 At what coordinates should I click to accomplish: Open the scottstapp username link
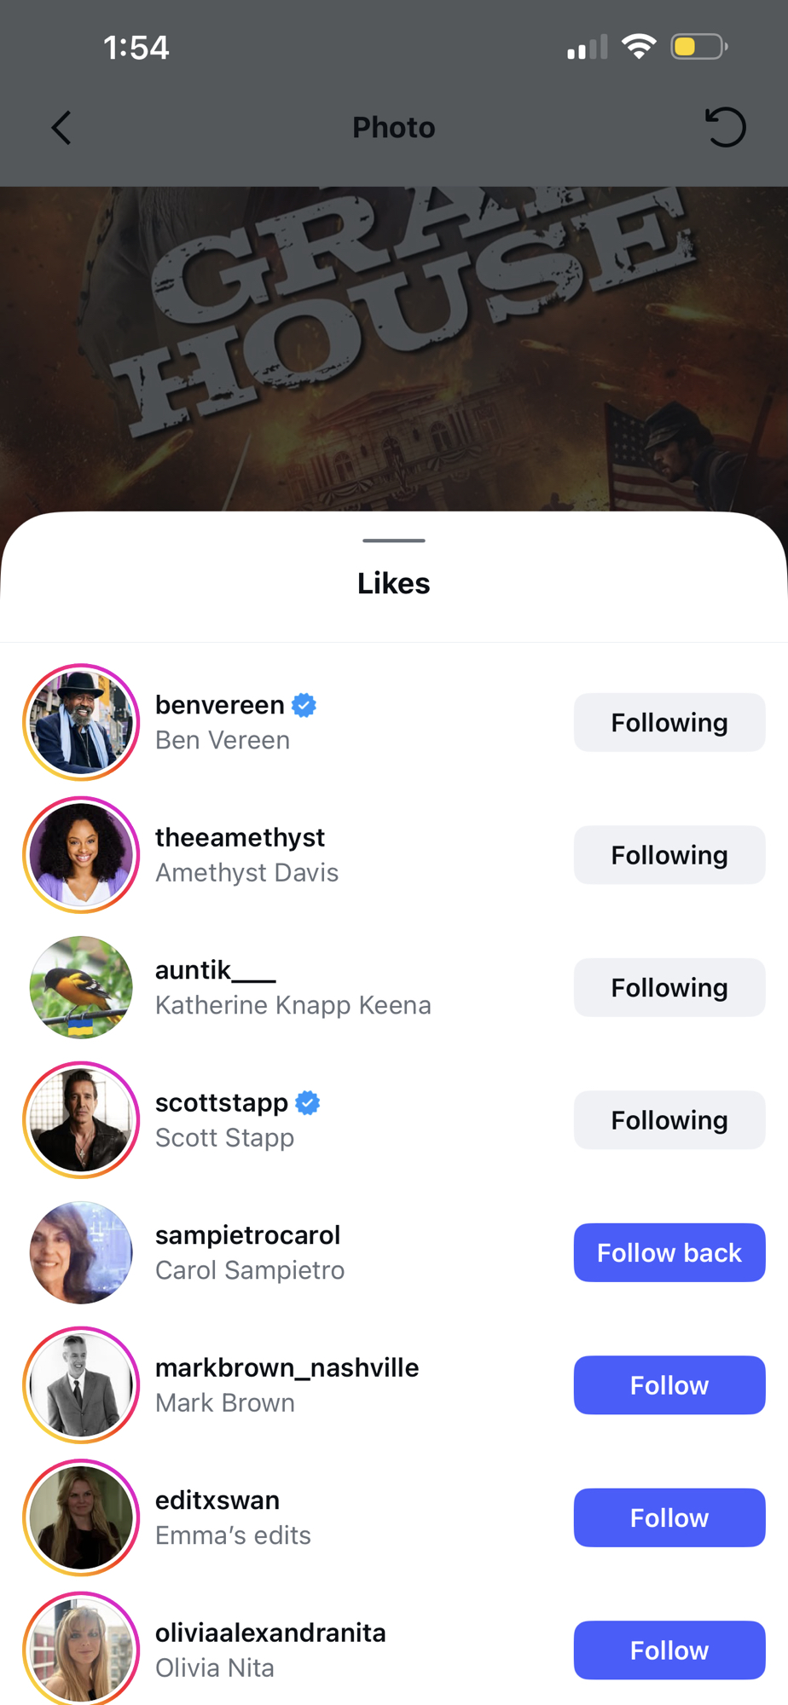(x=222, y=1102)
